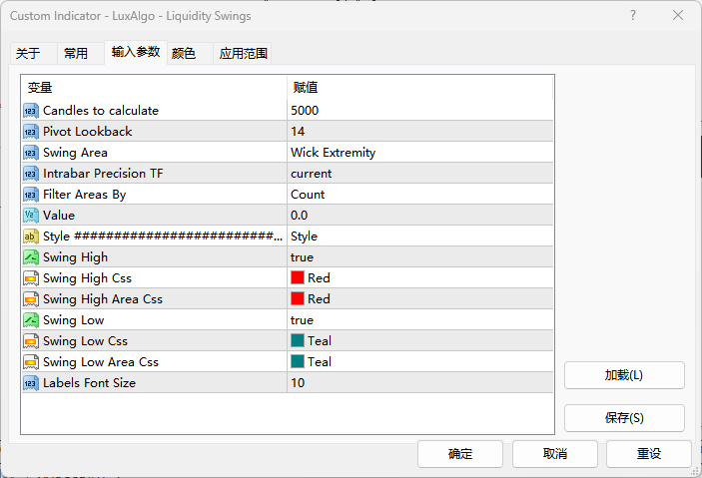Select the Intrabar Precision TF label

(103, 174)
